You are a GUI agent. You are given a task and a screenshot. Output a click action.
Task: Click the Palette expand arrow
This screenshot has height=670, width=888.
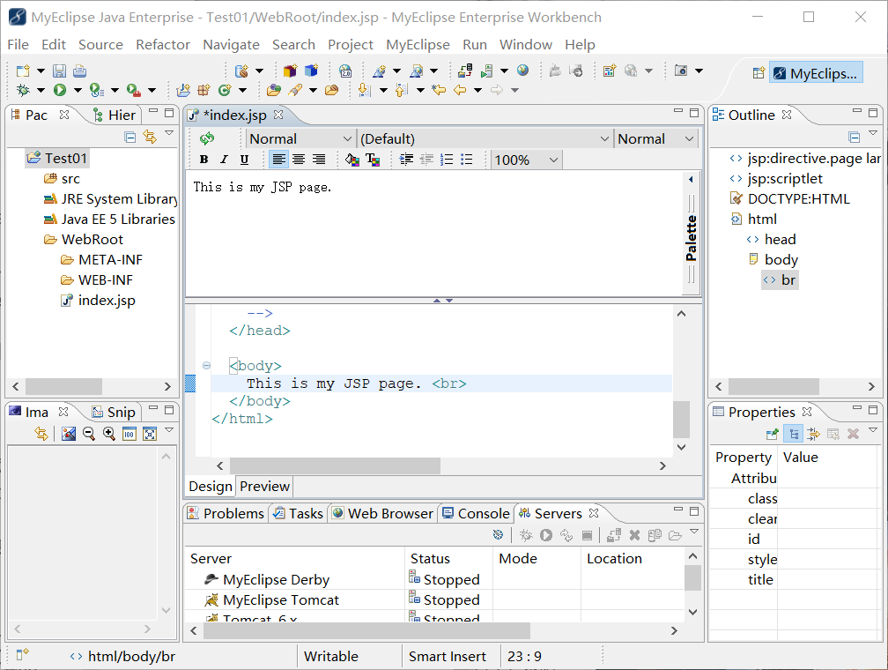pos(691,179)
